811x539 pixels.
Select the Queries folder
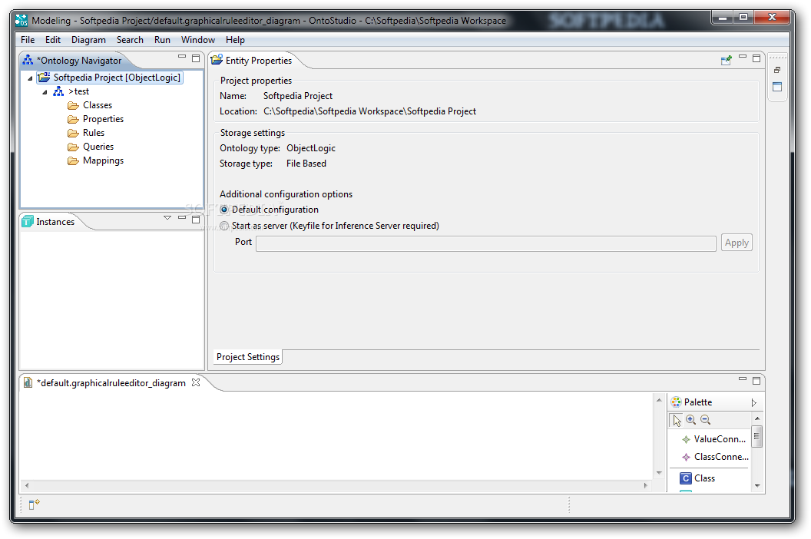[x=98, y=147]
